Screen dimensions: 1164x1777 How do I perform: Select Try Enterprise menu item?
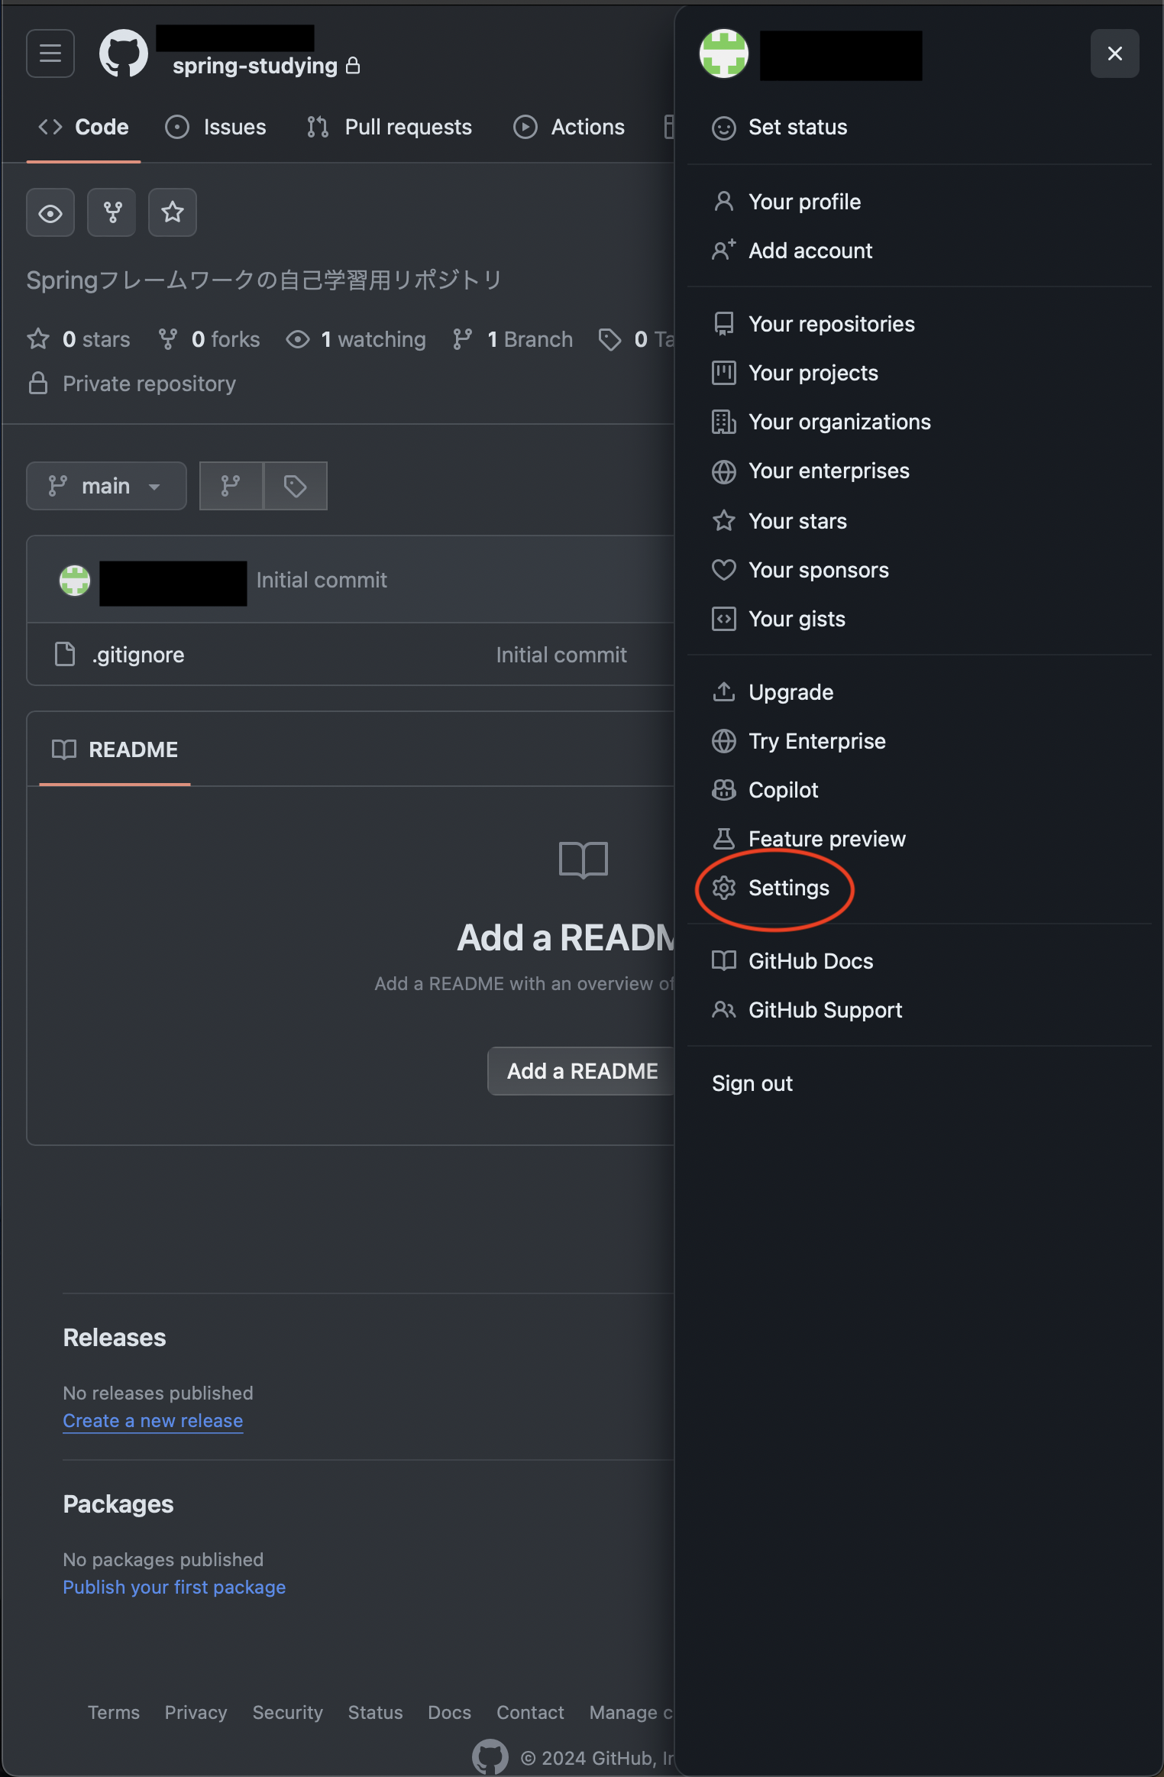coord(920,741)
